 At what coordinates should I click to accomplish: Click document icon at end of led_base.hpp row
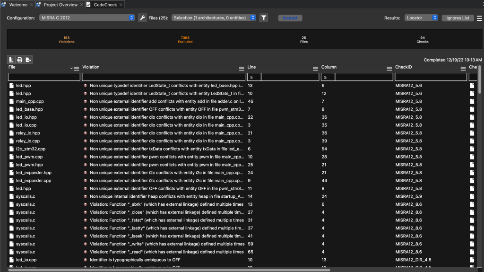coord(472,109)
